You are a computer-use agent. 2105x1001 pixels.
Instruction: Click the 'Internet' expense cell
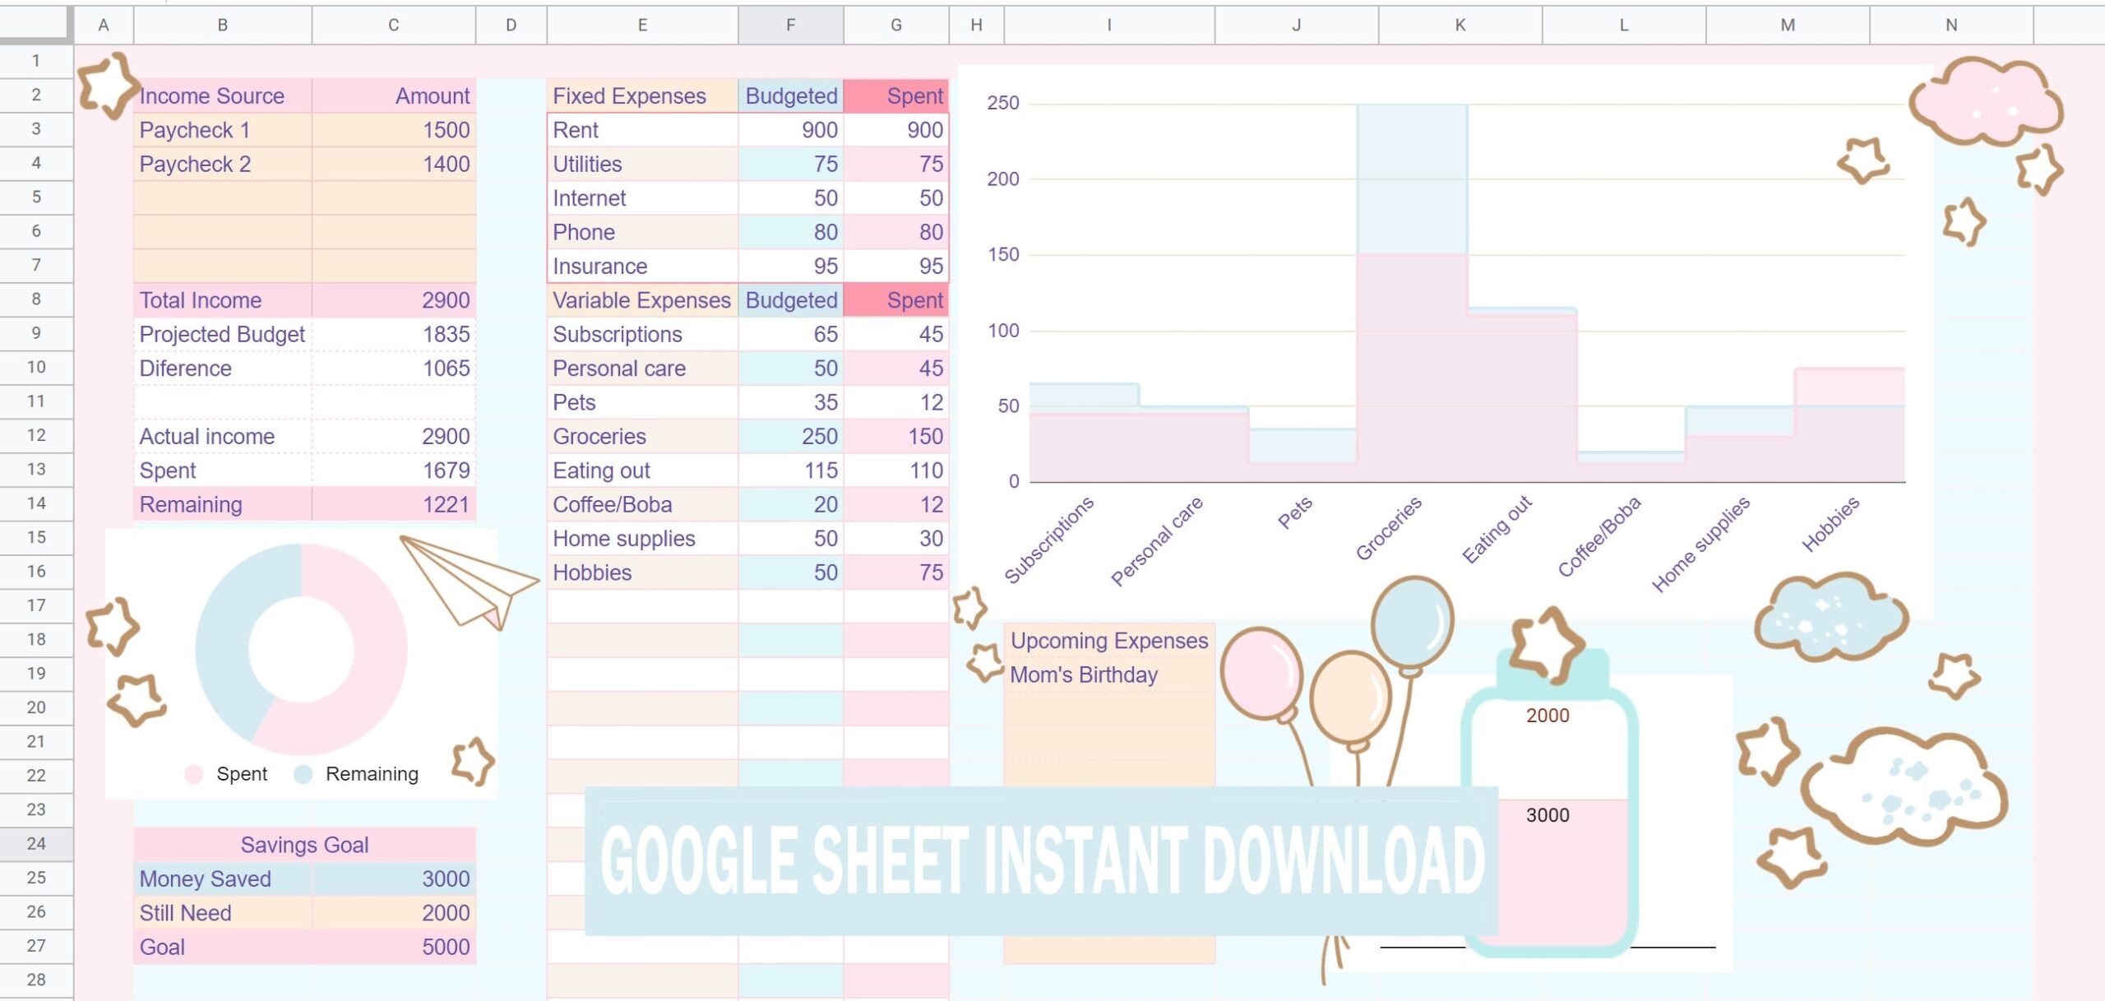pos(642,198)
